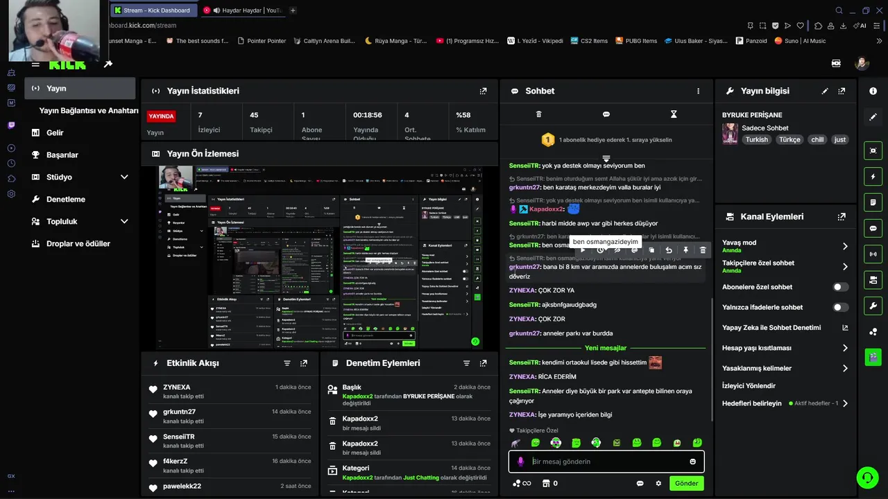Go to the Başarılar page
Viewport: 888px width, 499px height.
coord(62,155)
